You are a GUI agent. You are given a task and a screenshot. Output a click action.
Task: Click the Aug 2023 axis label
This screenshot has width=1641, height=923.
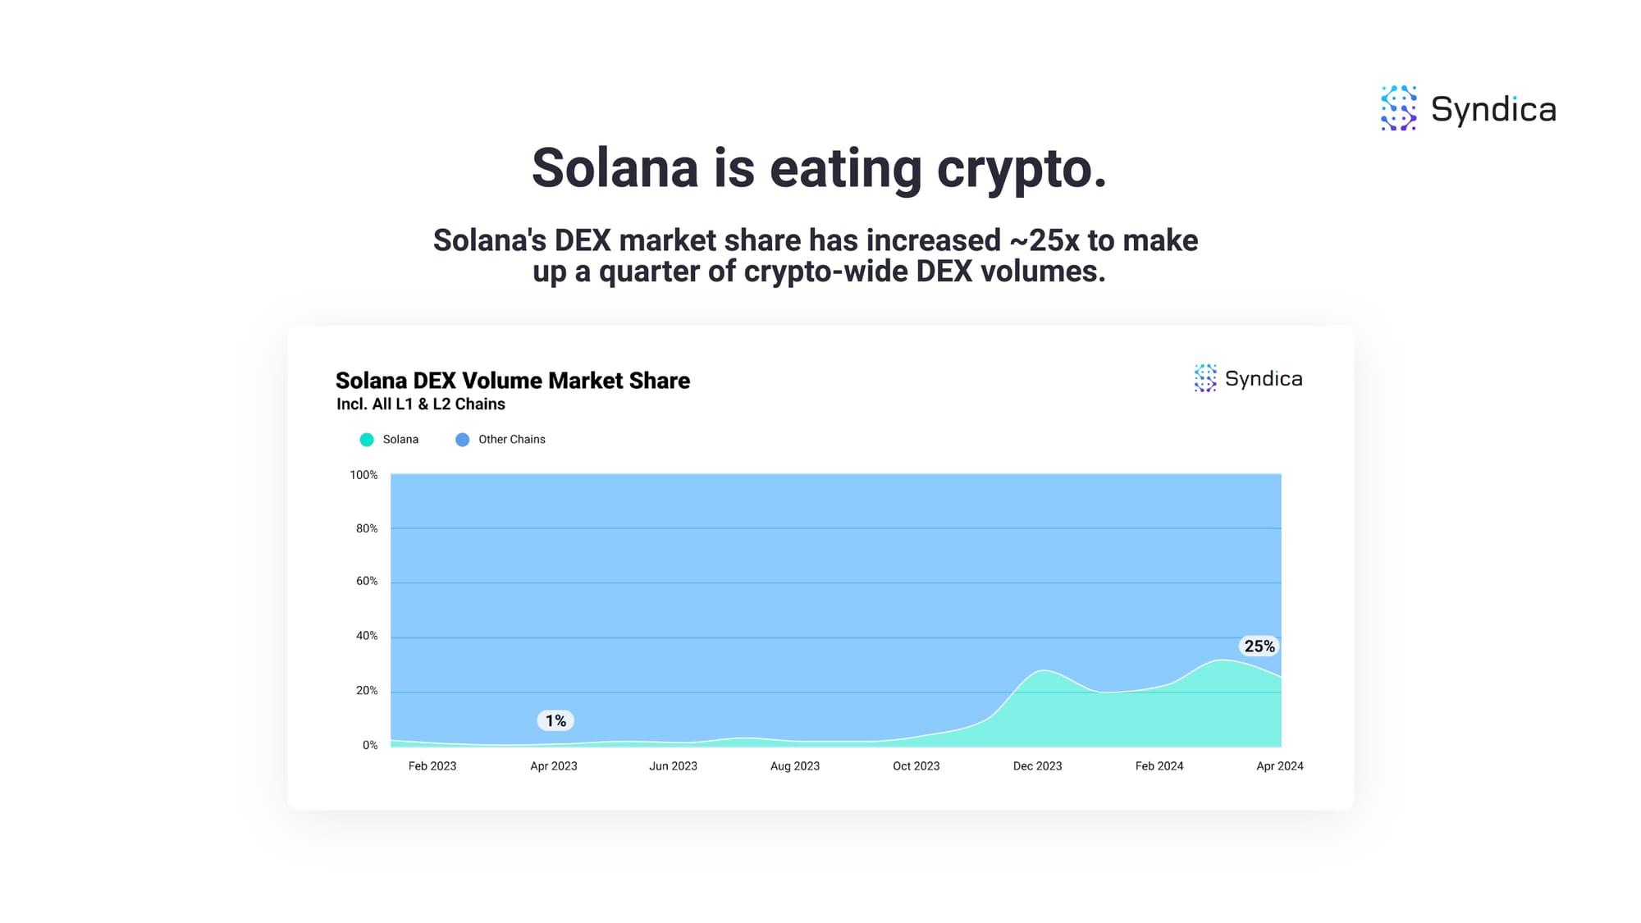(795, 765)
